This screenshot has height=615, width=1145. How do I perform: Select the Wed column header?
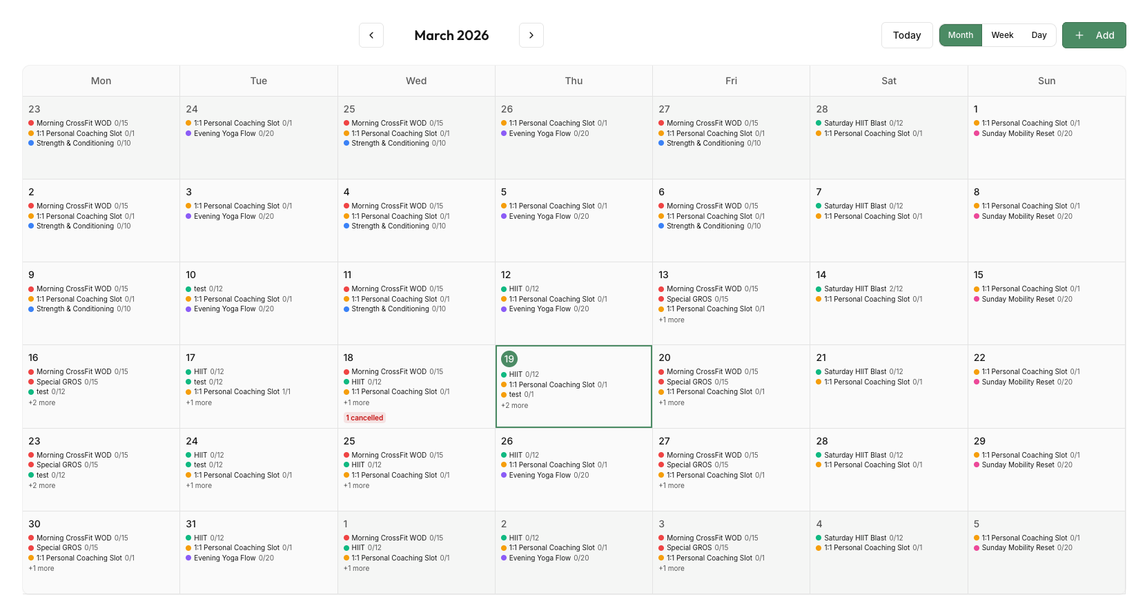click(416, 81)
